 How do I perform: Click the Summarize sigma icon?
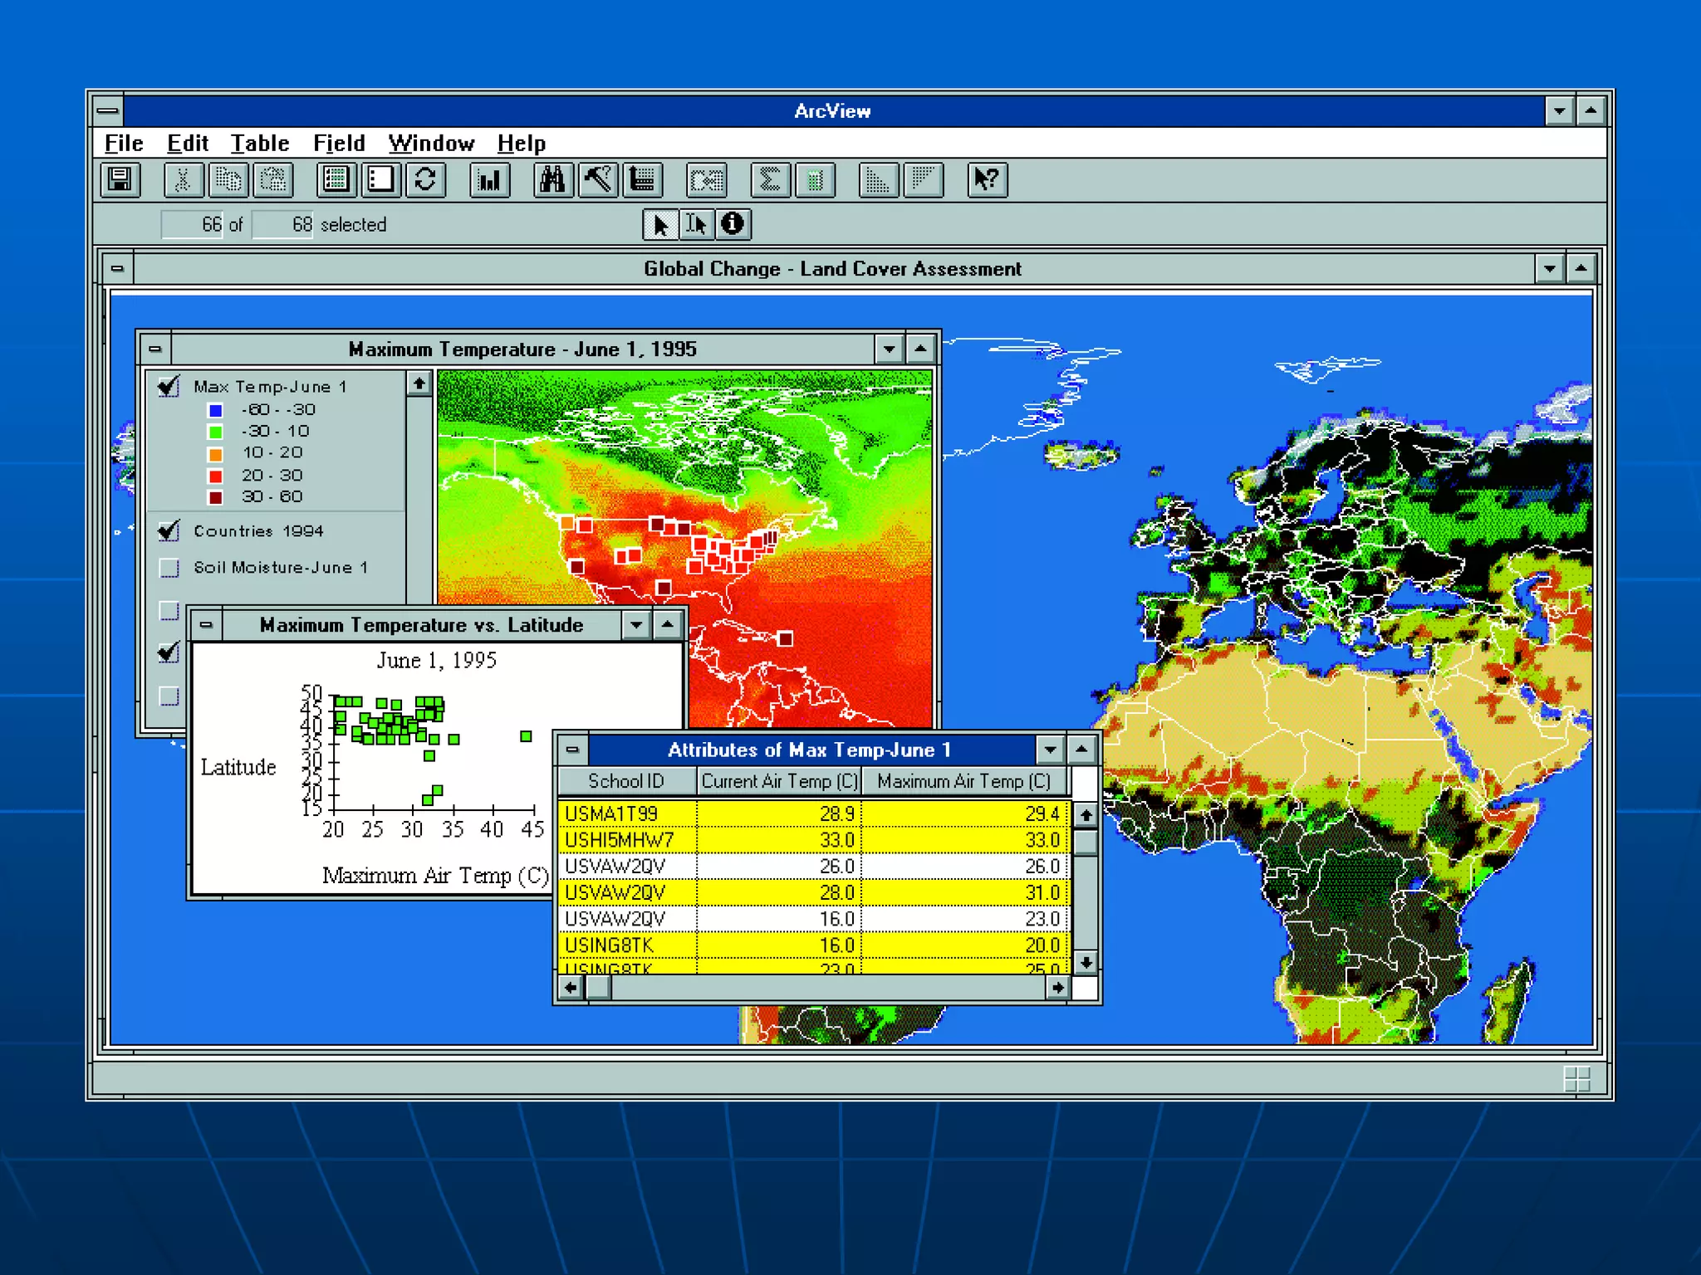pyautogui.click(x=770, y=180)
